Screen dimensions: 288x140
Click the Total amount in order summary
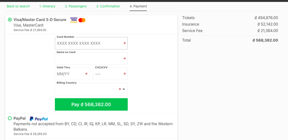click(265, 40)
